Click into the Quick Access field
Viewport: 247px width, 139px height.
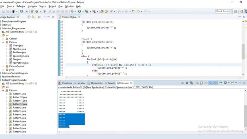coord(223,11)
